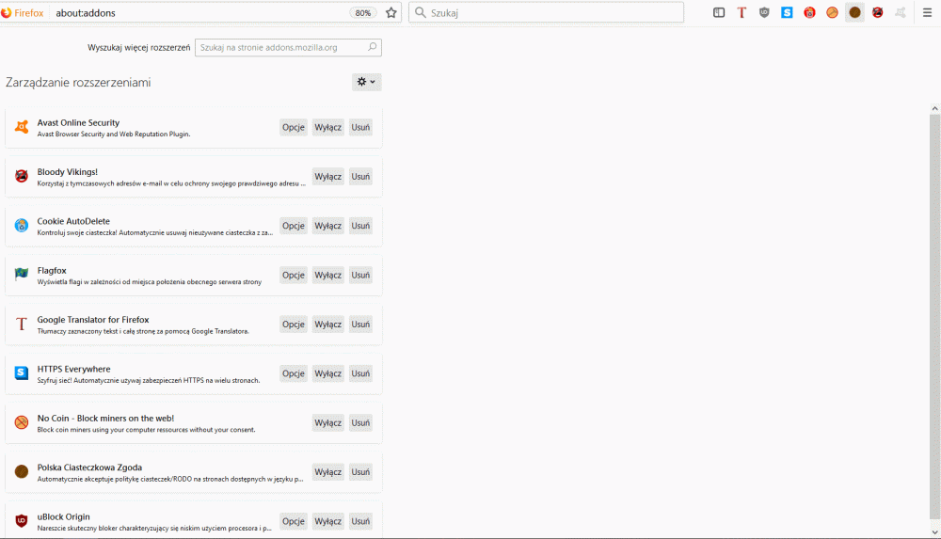The width and height of the screenshot is (941, 539).
Task: Click the Cookie AutoDelete extension icon
Action: click(x=22, y=226)
